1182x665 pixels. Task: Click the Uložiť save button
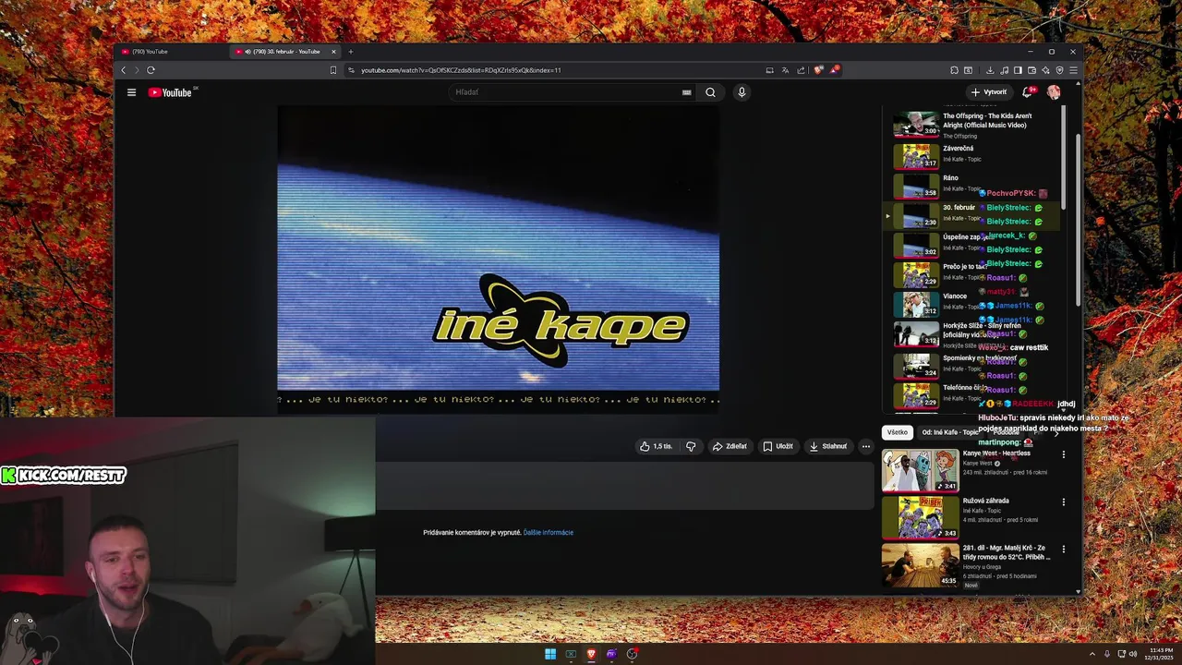(x=778, y=446)
